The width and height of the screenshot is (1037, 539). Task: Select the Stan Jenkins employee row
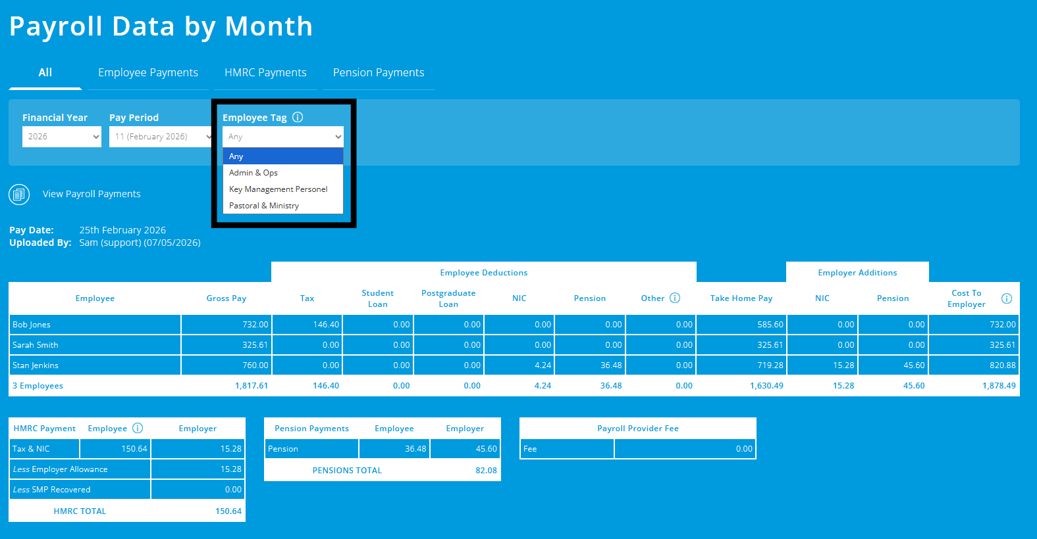point(514,365)
